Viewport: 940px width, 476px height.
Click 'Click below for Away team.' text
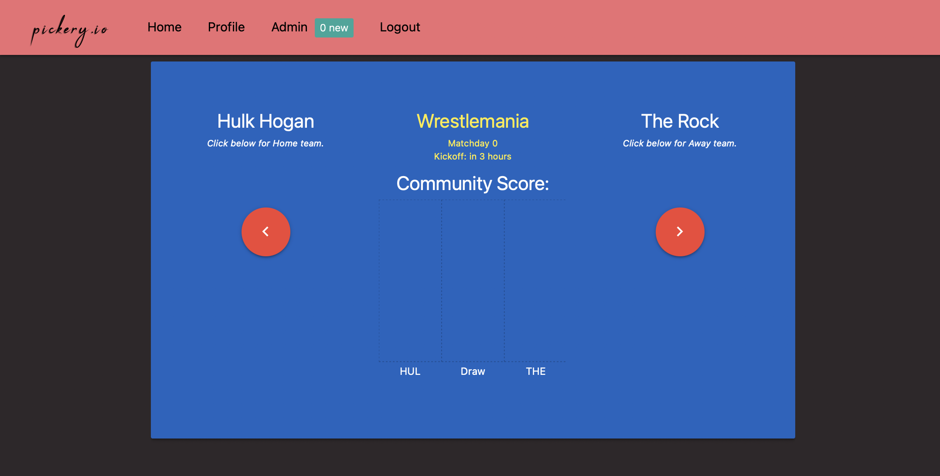680,143
